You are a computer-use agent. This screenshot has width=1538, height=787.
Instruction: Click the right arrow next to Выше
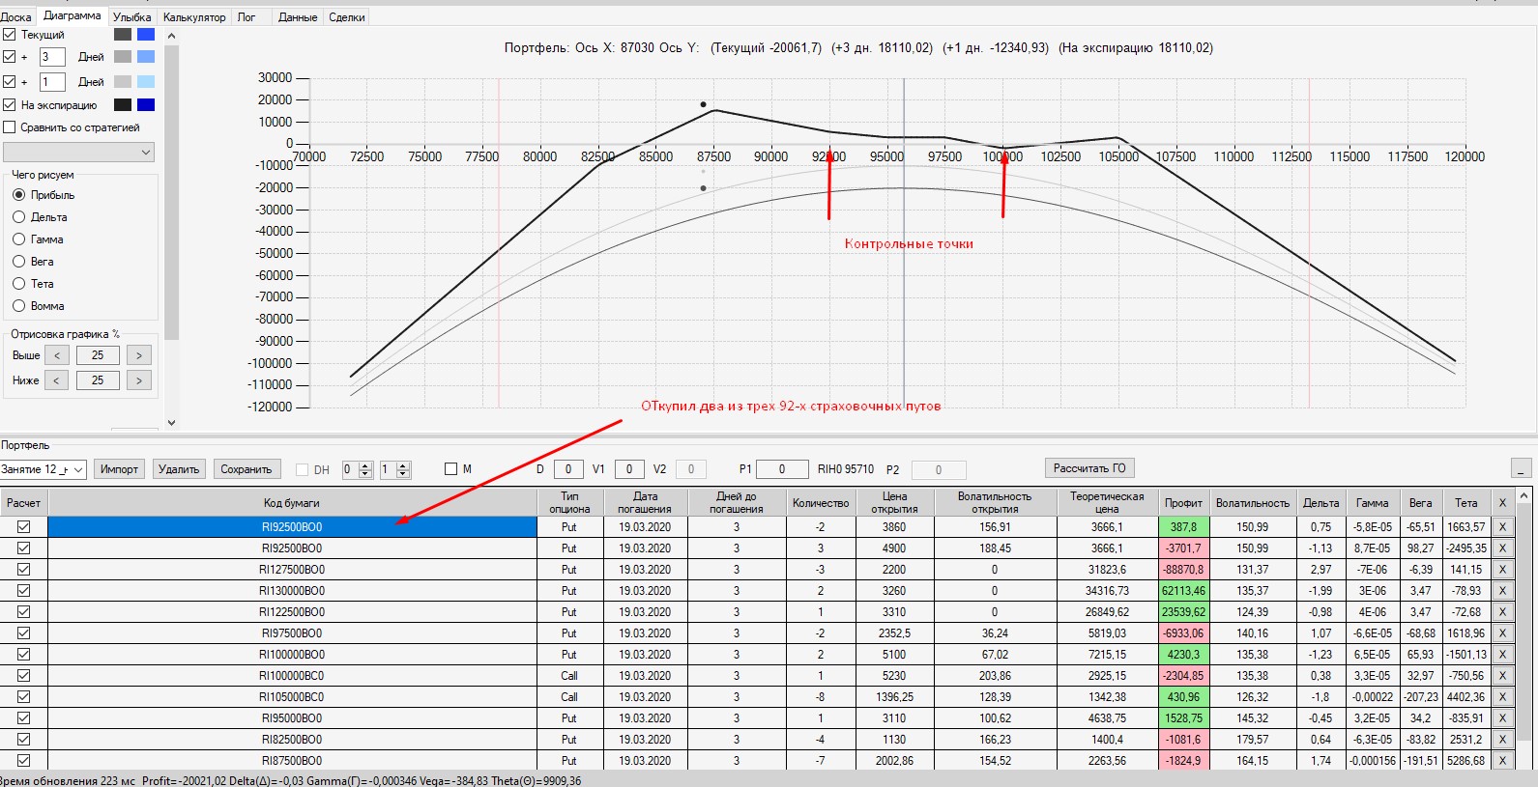pyautogui.click(x=139, y=355)
